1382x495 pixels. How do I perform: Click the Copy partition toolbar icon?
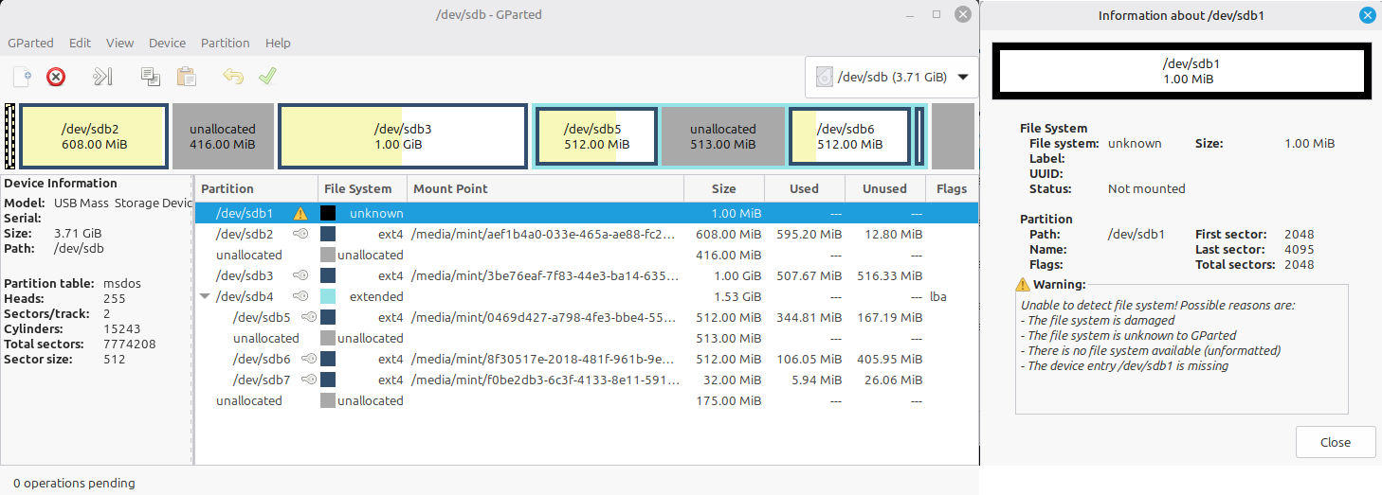tap(150, 77)
